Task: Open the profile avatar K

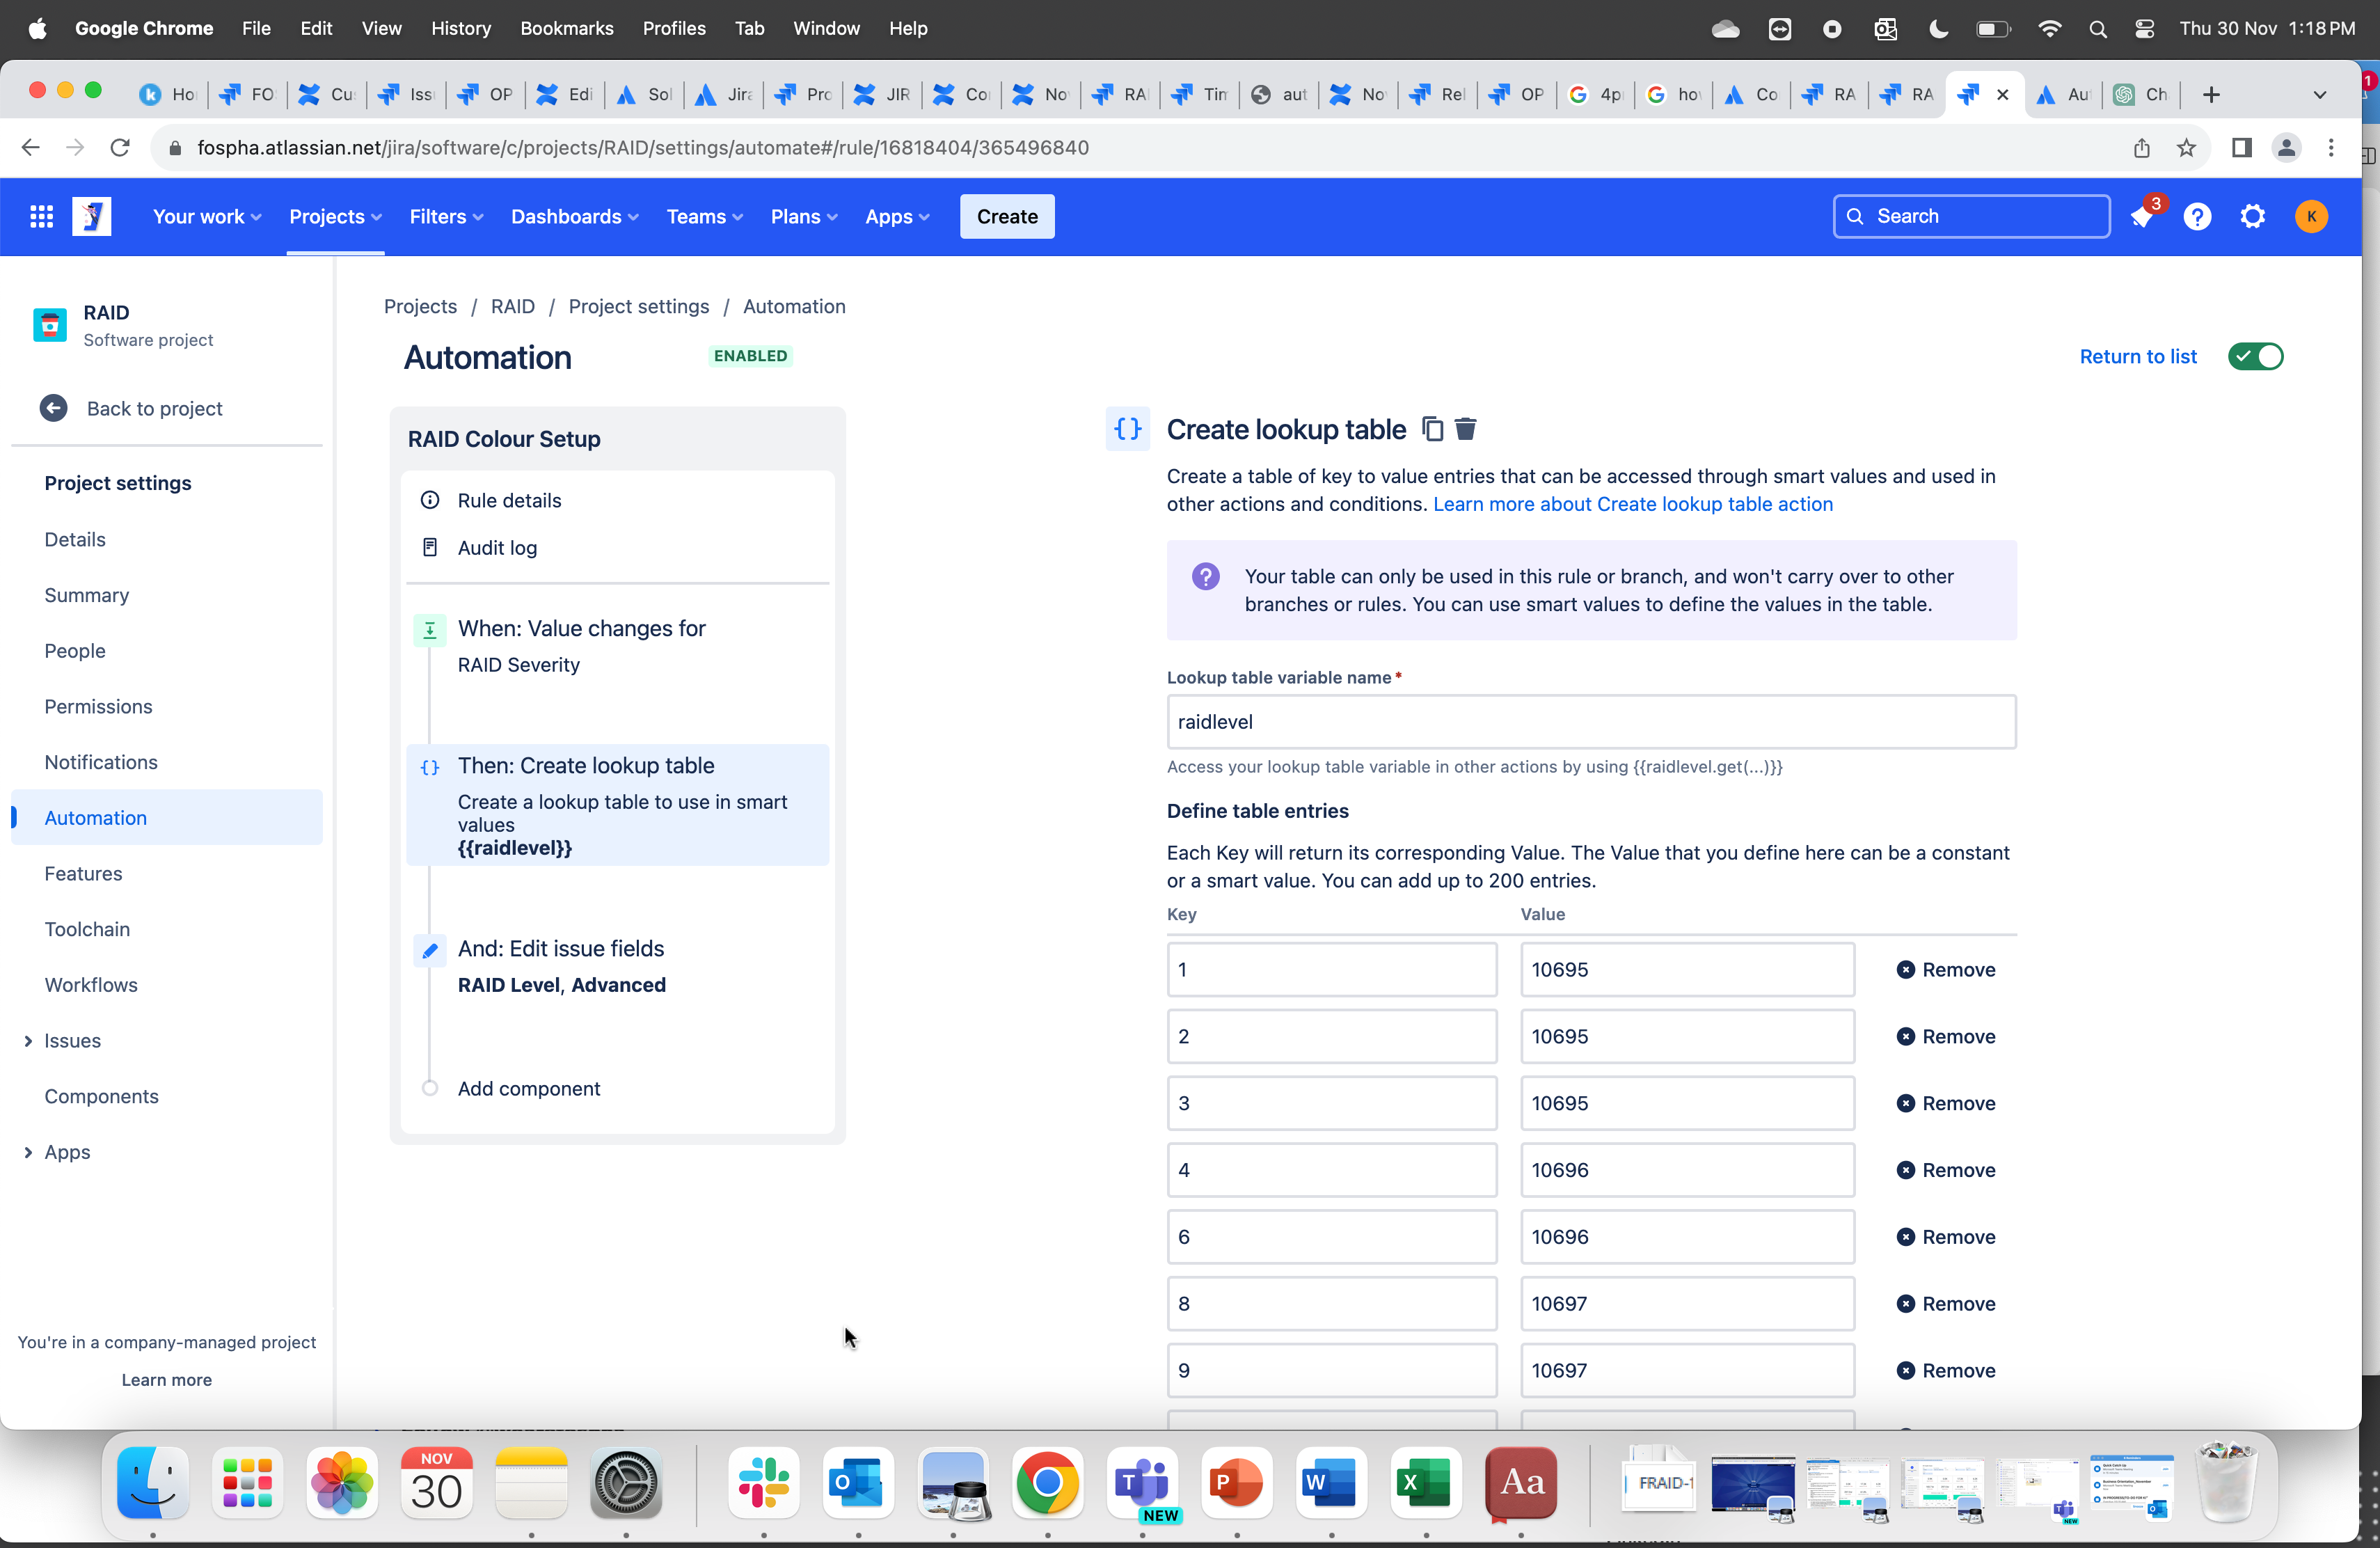Action: (2312, 216)
